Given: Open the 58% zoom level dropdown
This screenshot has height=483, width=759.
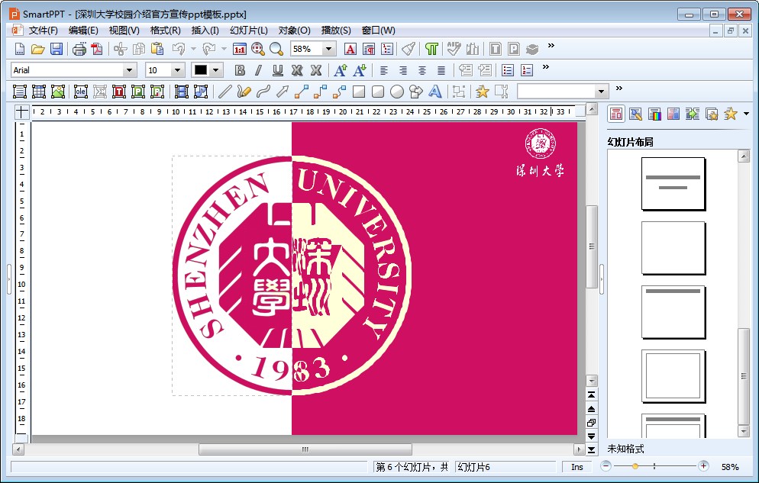Looking at the screenshot, I should [329, 49].
